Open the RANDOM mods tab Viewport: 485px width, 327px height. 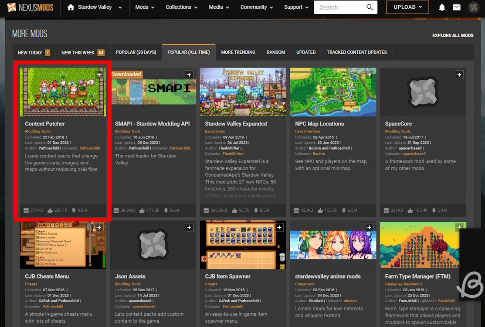(276, 52)
